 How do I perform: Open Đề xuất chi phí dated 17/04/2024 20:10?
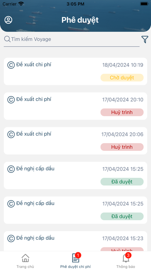pyautogui.click(x=75, y=106)
